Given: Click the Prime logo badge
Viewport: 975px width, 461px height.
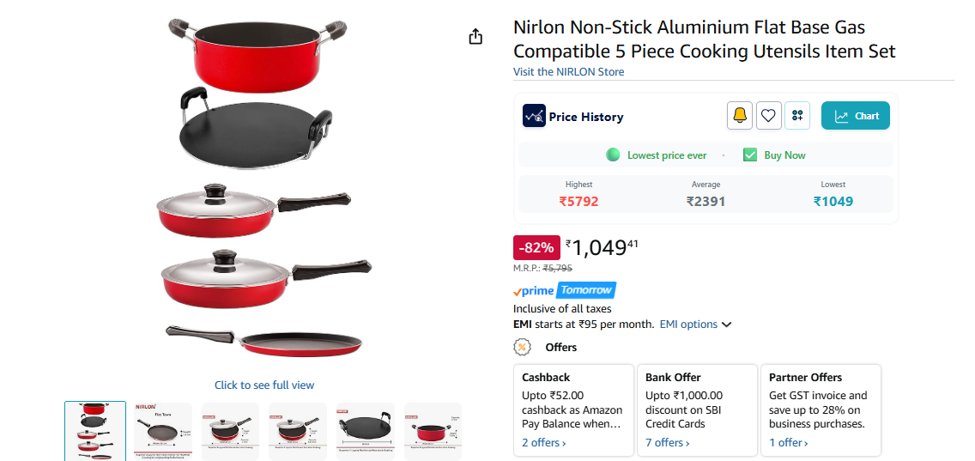Looking at the screenshot, I should 534,290.
